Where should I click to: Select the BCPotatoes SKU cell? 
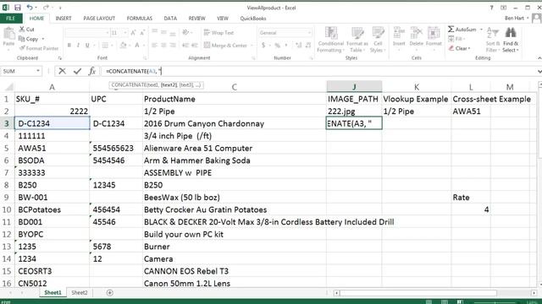pyautogui.click(x=52, y=209)
